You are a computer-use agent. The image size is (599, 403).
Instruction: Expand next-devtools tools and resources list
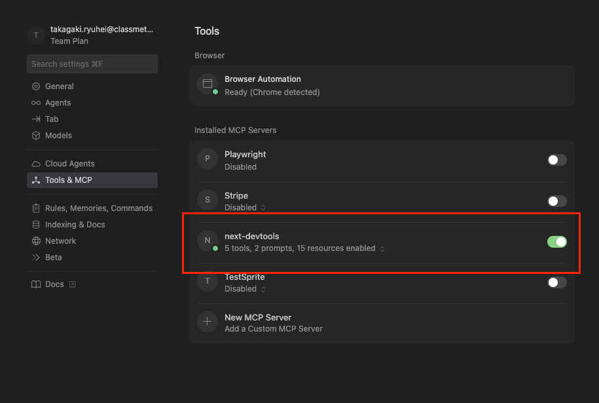coord(382,249)
